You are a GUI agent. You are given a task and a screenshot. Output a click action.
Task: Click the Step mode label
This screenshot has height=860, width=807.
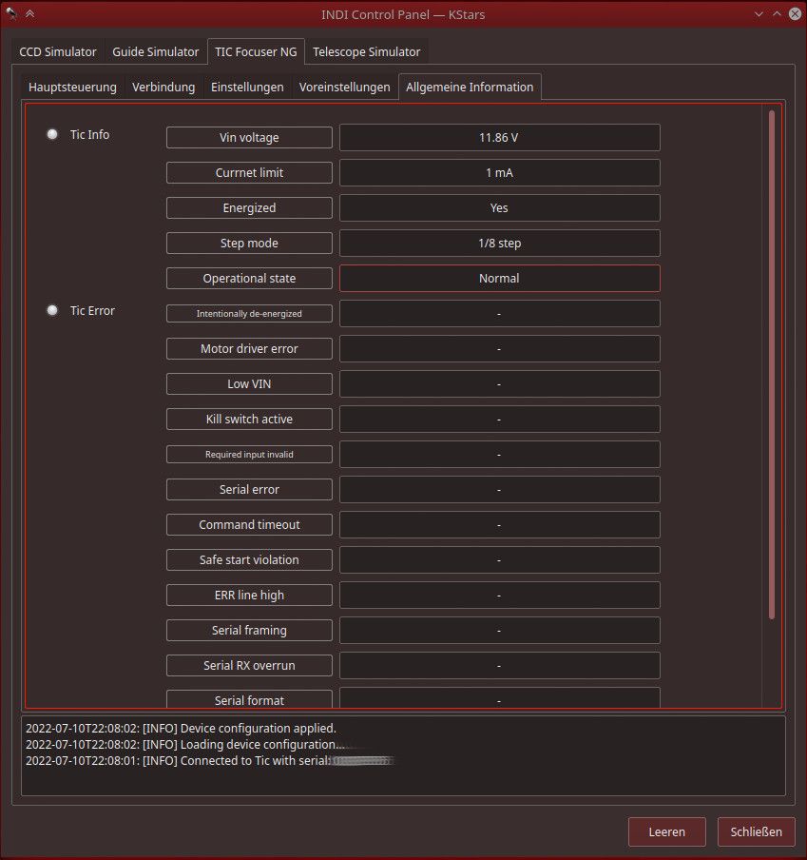coord(249,244)
